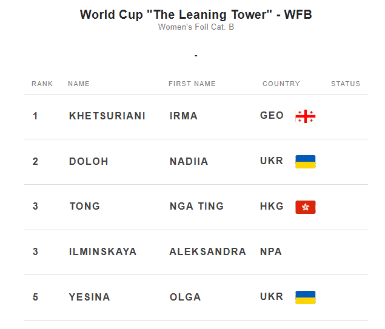Open fencer YESINA's entry
Viewport: 385px width, 329px height.
pyautogui.click(x=90, y=297)
